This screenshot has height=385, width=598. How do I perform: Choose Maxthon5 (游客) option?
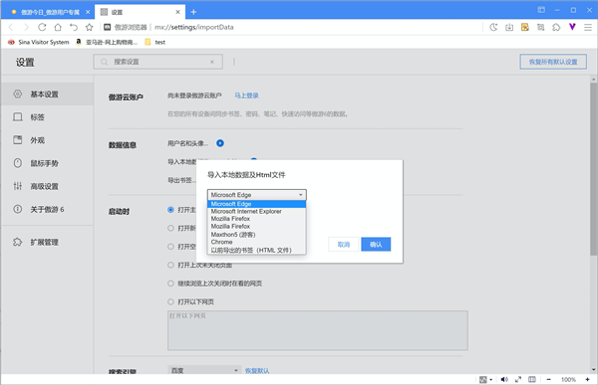(257, 235)
